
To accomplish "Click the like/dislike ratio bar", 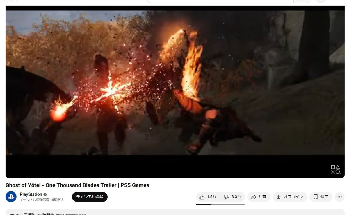I will [220, 204].
